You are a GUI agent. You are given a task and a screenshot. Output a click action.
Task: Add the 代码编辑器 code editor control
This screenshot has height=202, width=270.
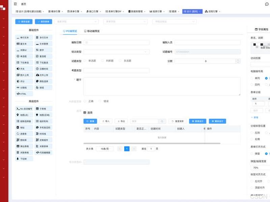point(44,153)
